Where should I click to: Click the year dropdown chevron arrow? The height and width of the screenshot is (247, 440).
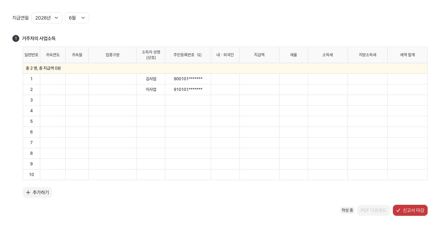pos(56,18)
